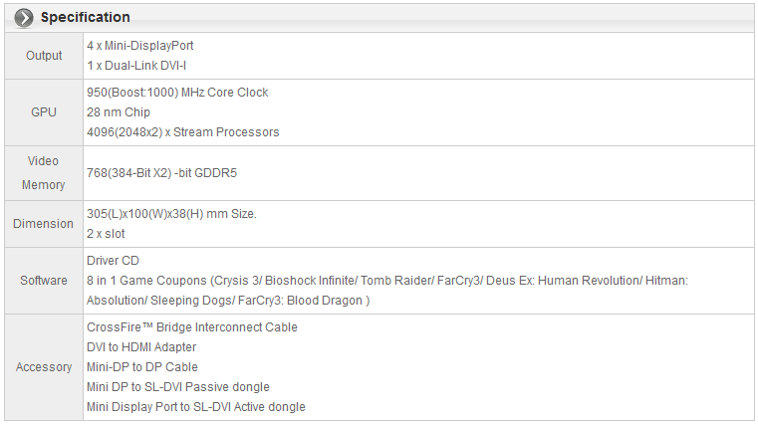The image size is (758, 424).
Task: Select the Software row label
Action: [44, 280]
